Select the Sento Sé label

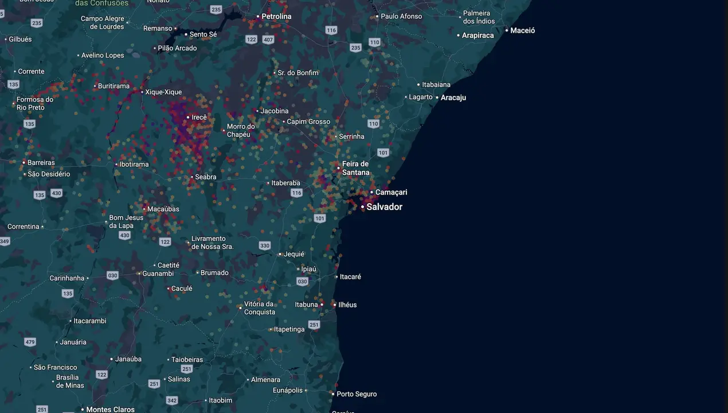pos(203,34)
